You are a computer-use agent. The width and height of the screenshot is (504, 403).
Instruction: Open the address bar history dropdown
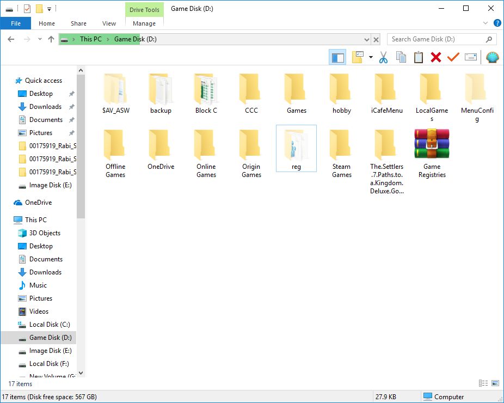[367, 39]
